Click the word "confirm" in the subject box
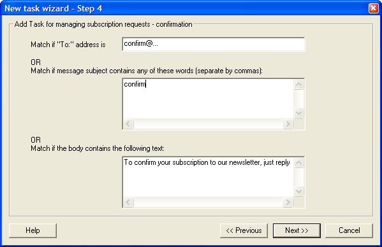Screen dimensions: 382x247 [x=135, y=84]
